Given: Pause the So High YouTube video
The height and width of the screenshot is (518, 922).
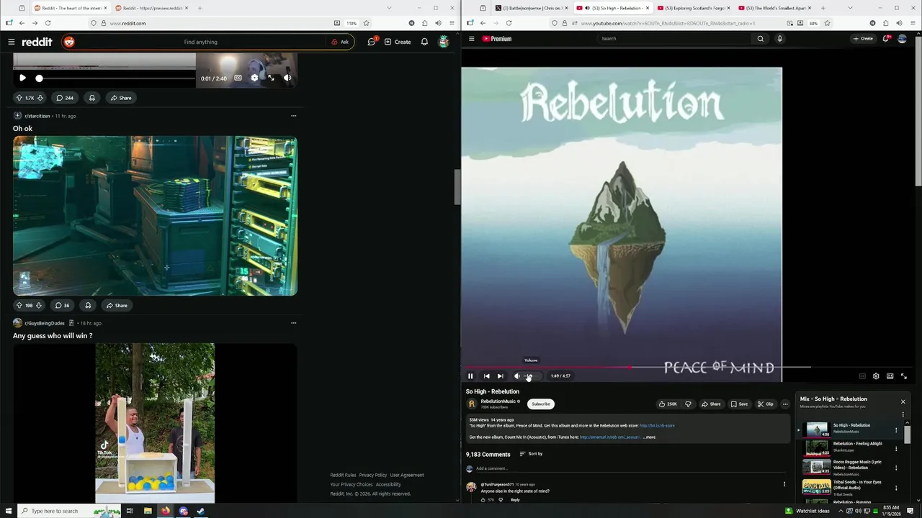Looking at the screenshot, I should pyautogui.click(x=470, y=376).
